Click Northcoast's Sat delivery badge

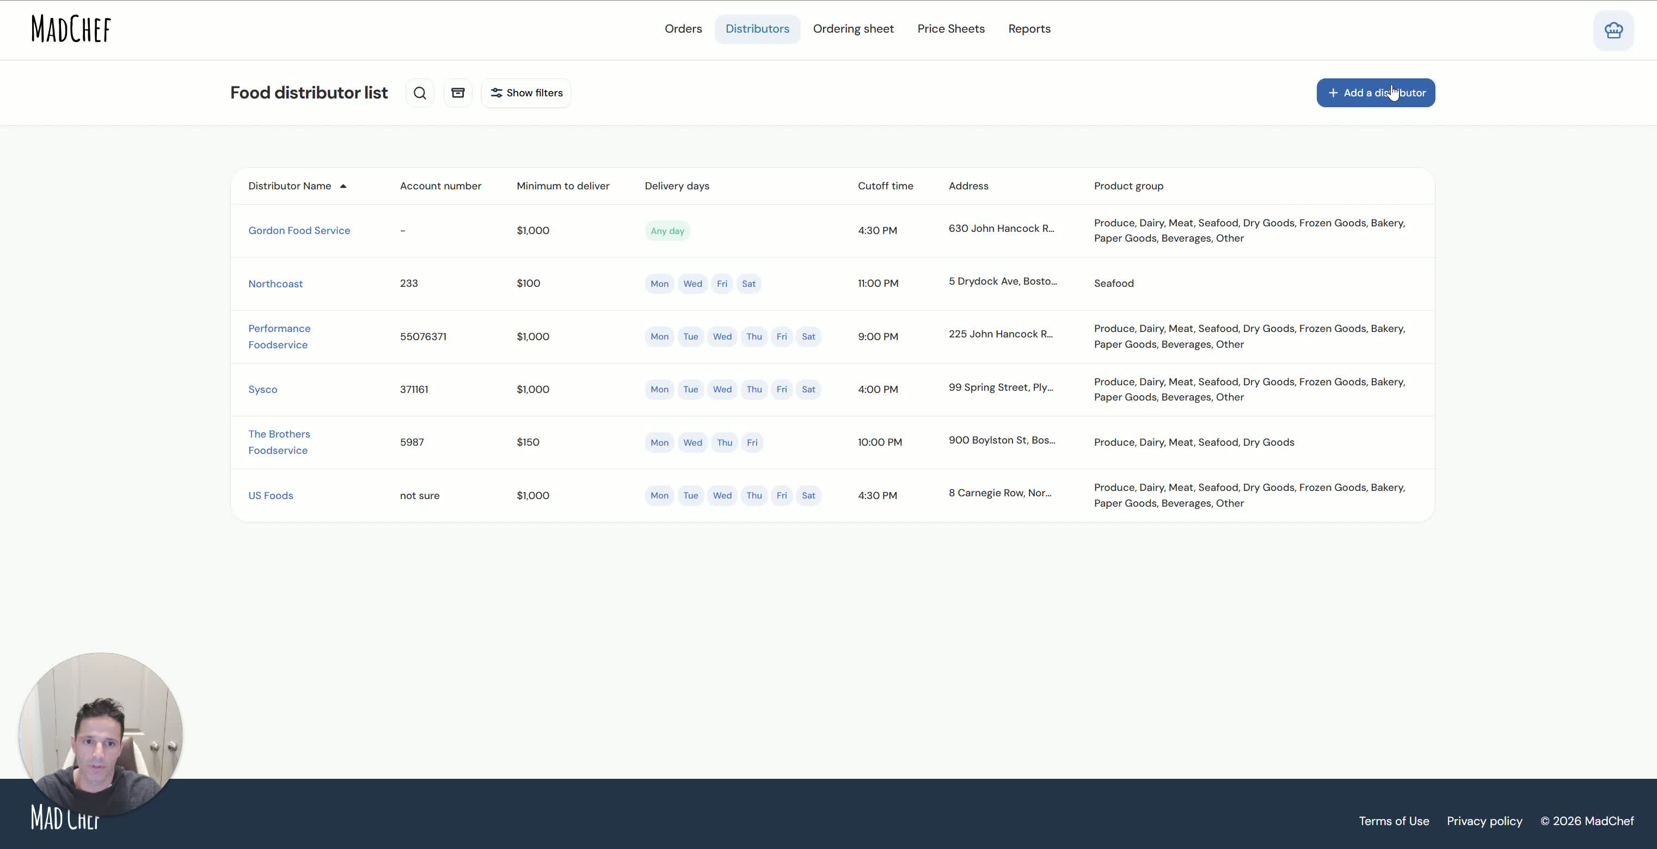748,284
